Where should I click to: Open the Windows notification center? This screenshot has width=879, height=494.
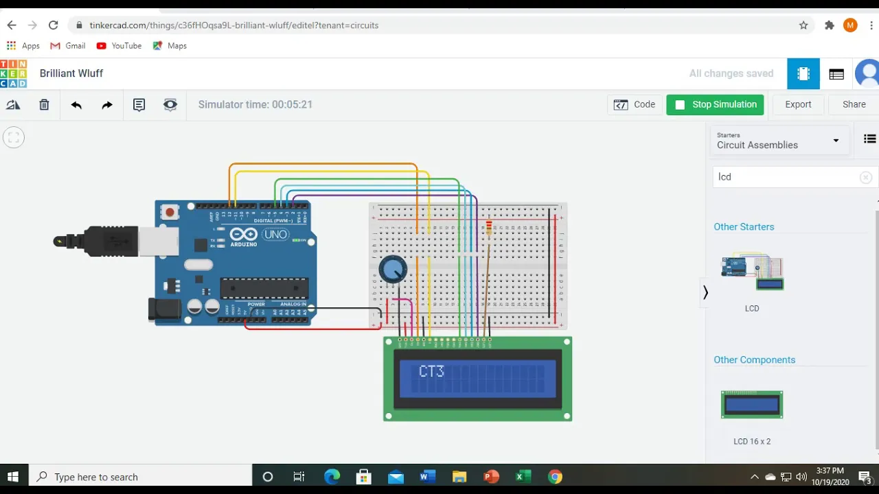point(865,478)
